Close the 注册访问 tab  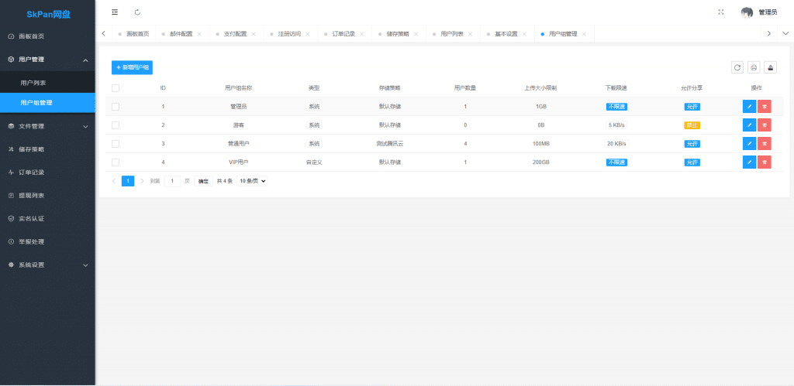tap(307, 34)
